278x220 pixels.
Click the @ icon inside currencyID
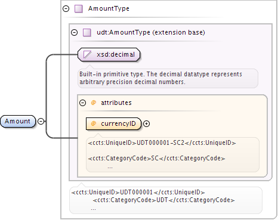[94, 123]
